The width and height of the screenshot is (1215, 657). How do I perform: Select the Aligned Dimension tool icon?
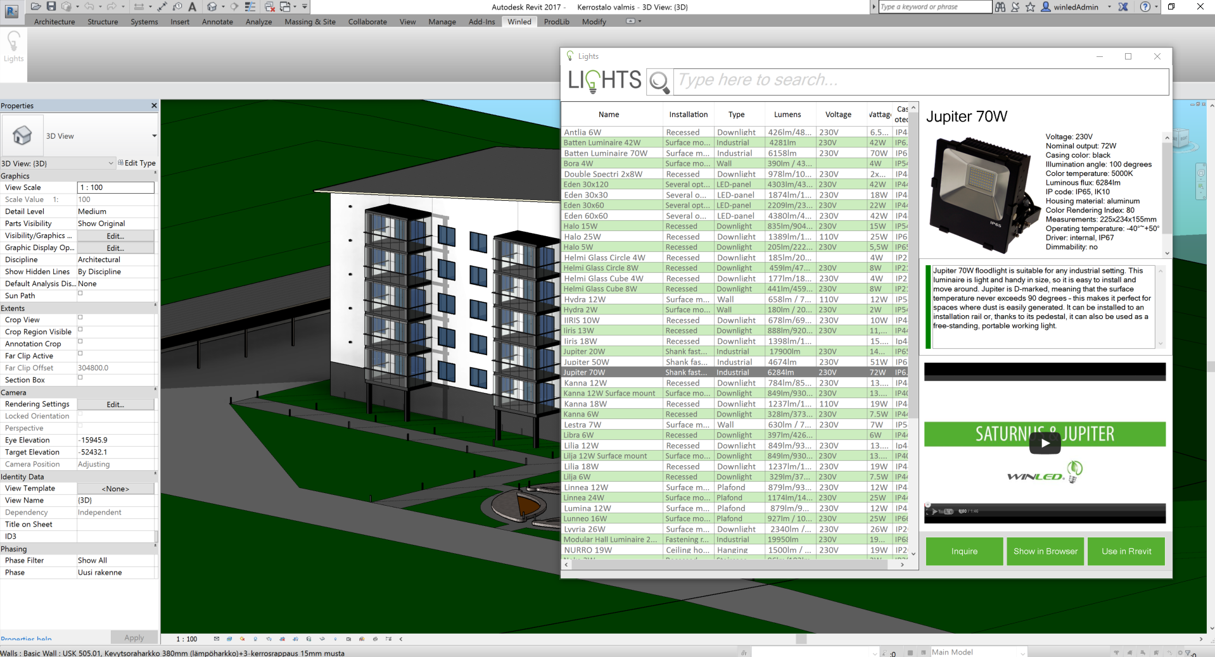(162, 6)
